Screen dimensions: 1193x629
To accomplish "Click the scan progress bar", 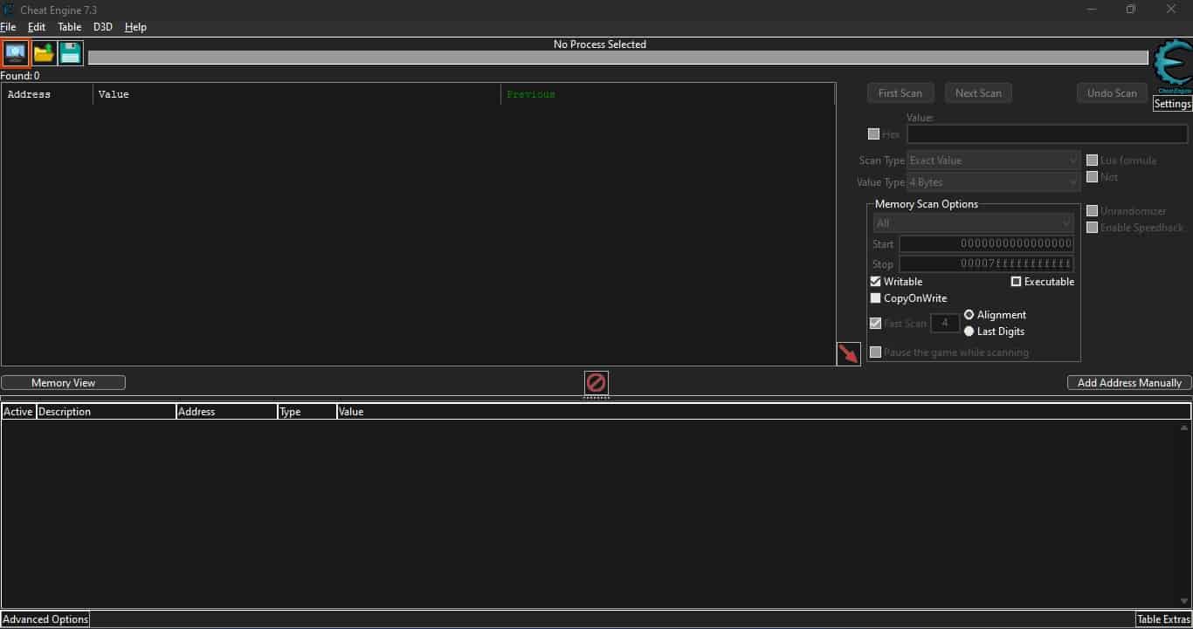I will tap(618, 58).
